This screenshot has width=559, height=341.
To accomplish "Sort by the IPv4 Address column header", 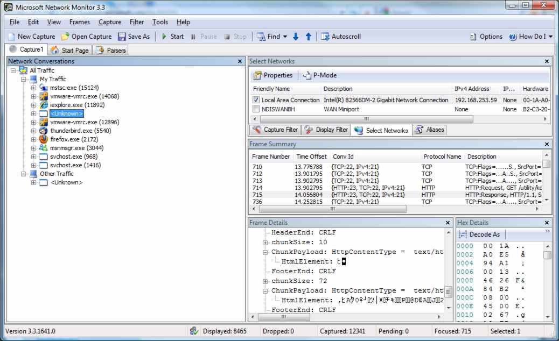I will 472,89.
